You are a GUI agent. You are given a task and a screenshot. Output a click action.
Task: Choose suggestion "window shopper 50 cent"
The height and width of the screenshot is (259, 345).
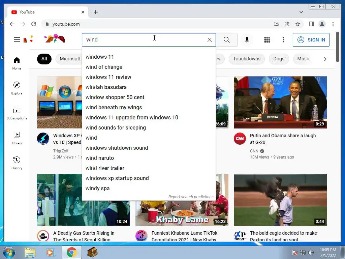(x=149, y=97)
